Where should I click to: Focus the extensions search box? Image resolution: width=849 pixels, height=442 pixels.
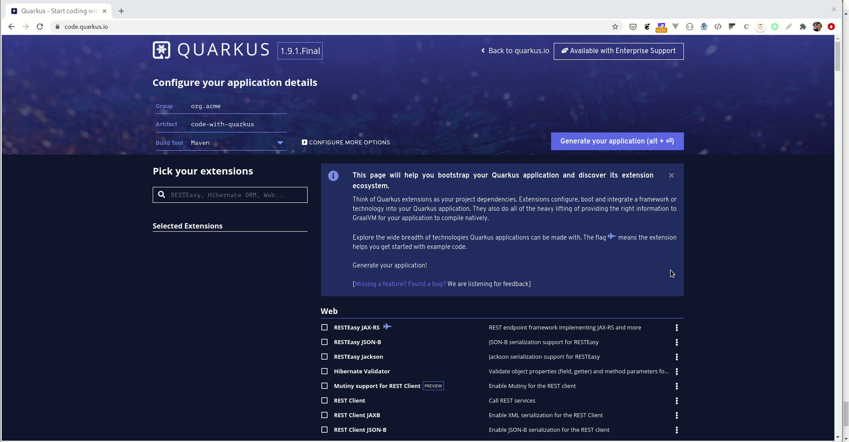coord(230,195)
